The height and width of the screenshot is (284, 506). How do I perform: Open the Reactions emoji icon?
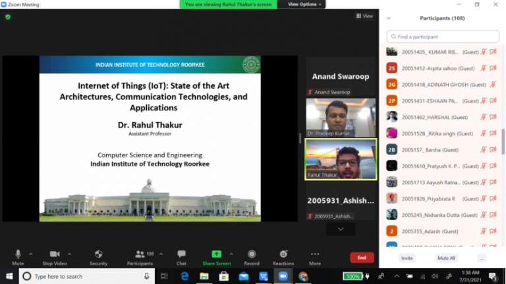(283, 254)
